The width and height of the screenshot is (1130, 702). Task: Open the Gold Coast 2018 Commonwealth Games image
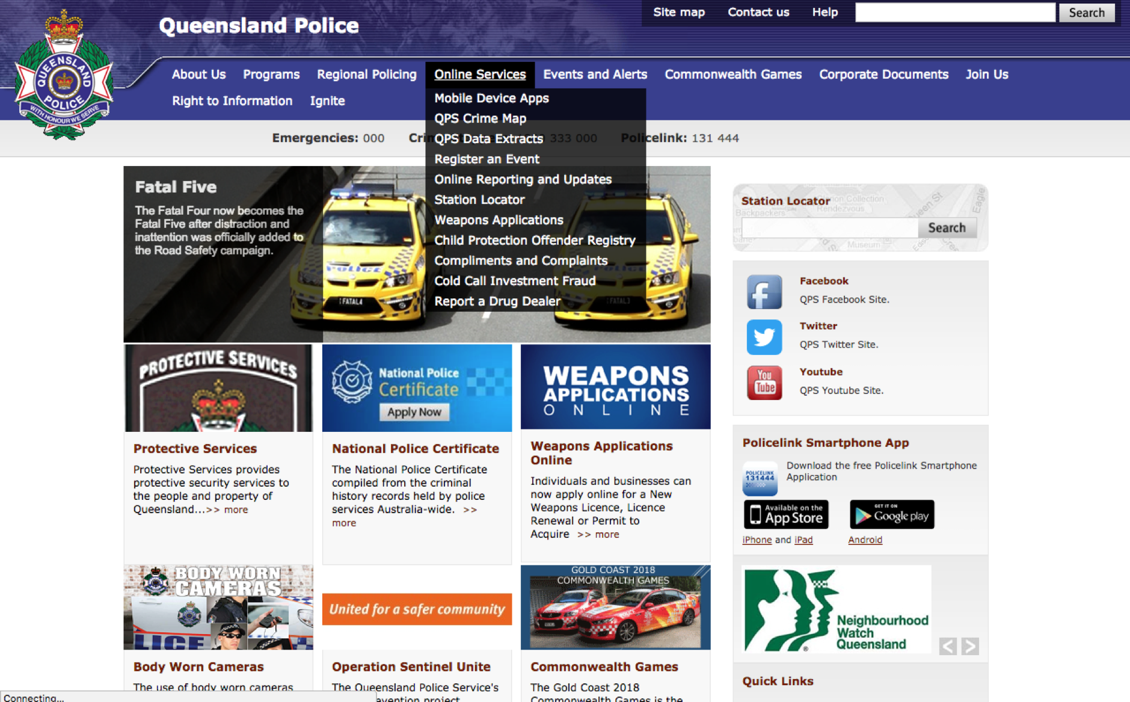click(x=616, y=607)
